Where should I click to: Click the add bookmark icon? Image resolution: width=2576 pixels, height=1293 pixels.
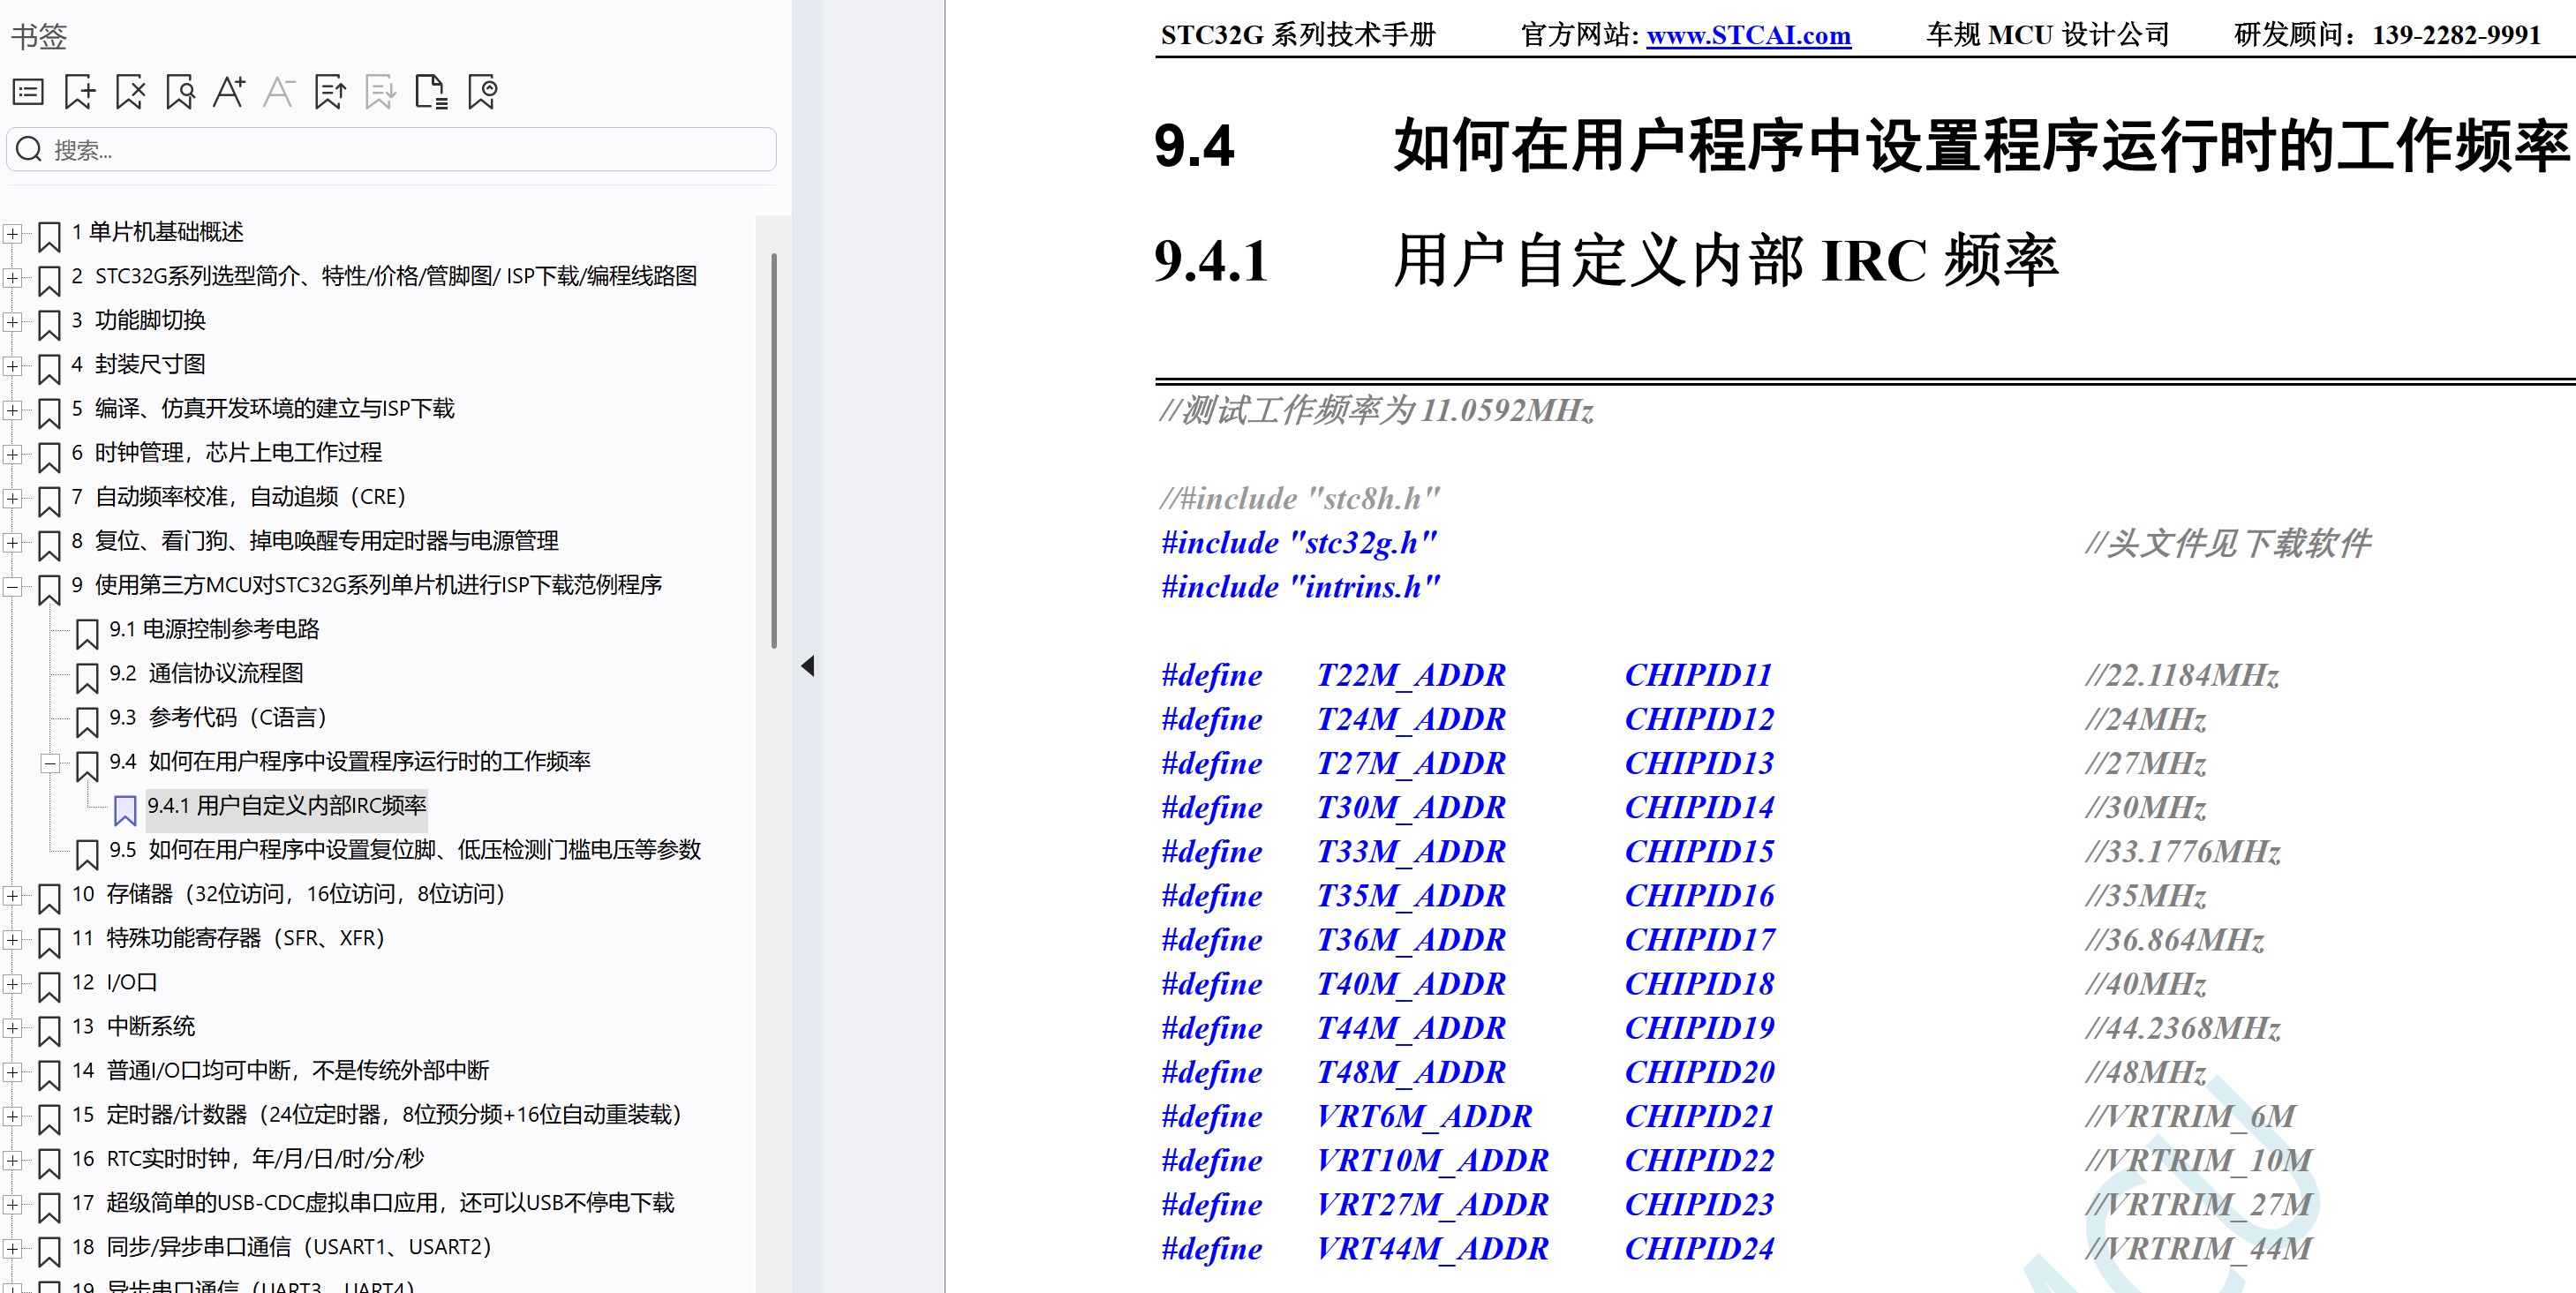click(x=79, y=92)
